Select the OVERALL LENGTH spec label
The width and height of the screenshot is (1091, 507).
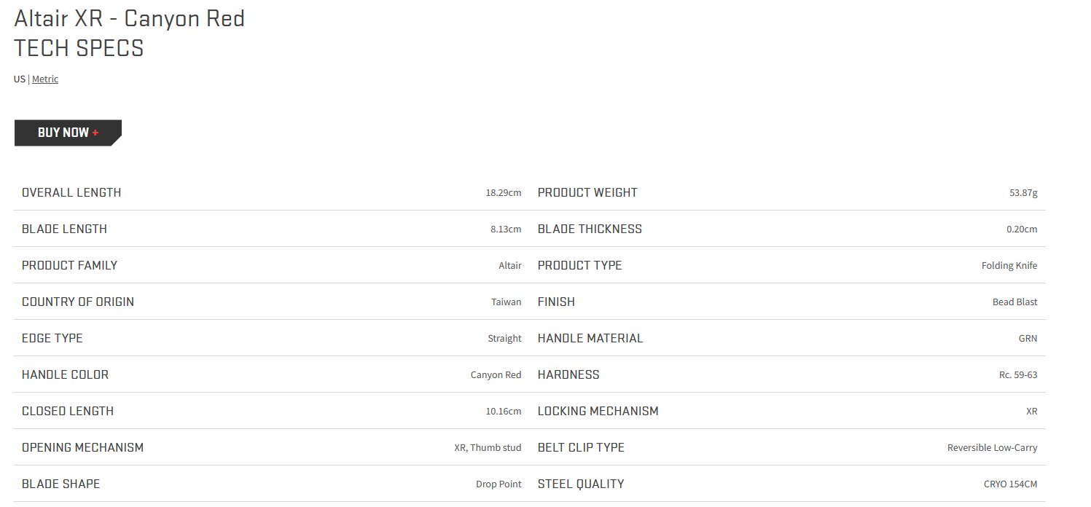pyautogui.click(x=71, y=192)
